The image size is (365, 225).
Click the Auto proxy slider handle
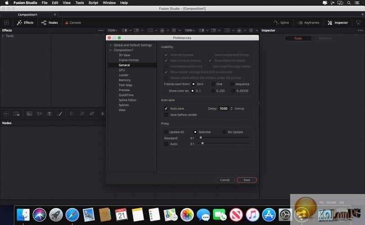pos(203,143)
